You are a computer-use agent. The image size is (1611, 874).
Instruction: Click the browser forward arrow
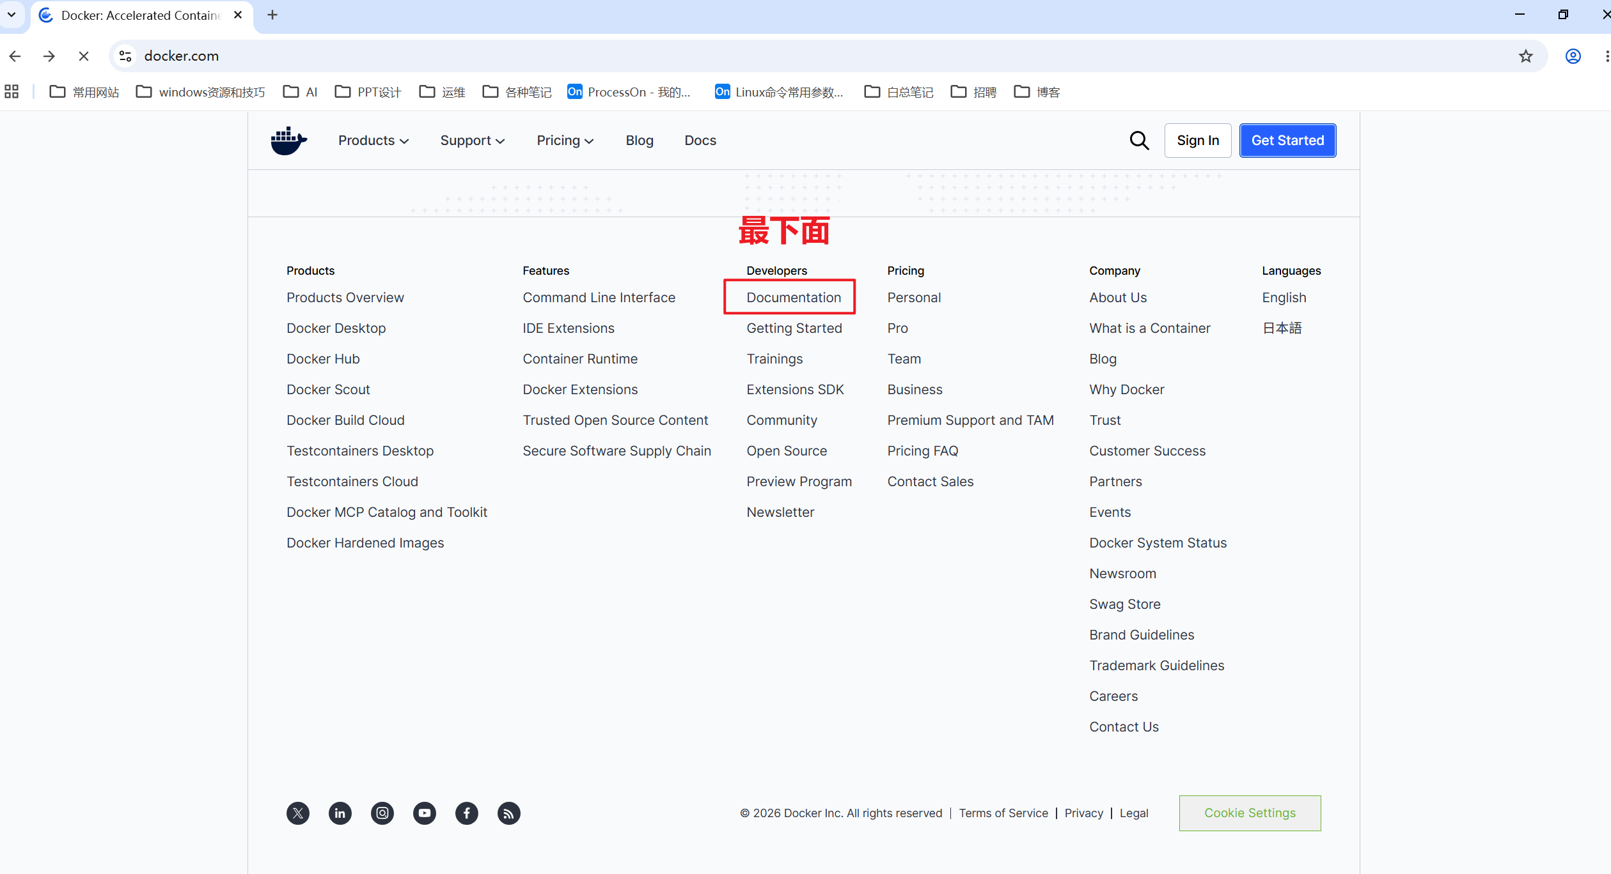click(x=49, y=56)
